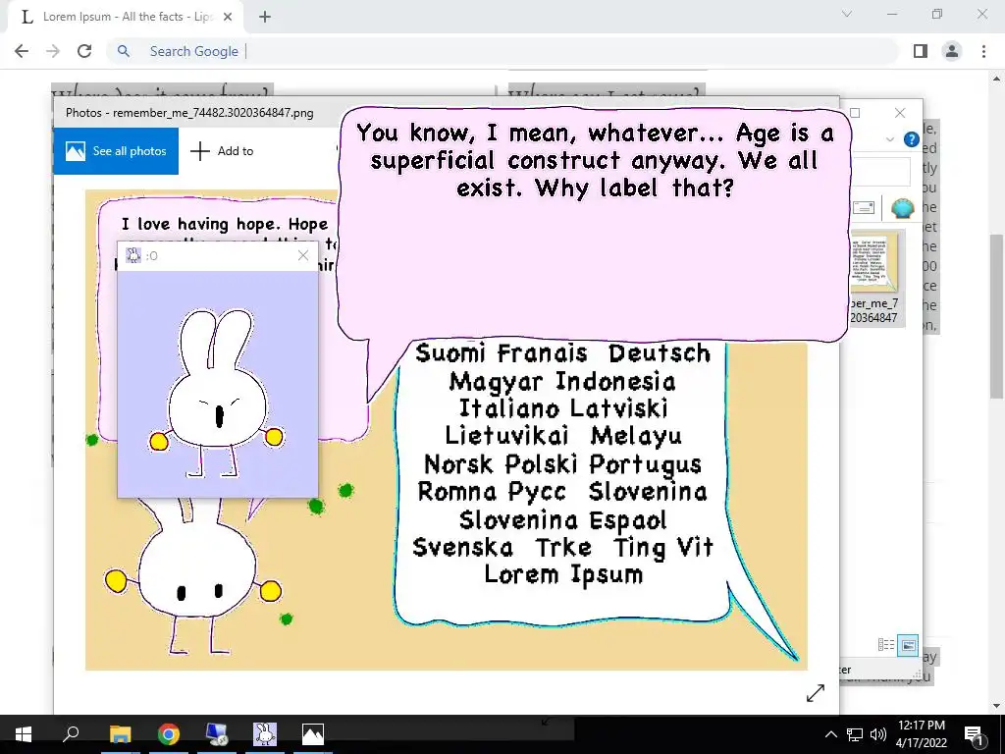Open the Chrome profile avatar menu
Screen dimensions: 1005x754
[x=952, y=51]
